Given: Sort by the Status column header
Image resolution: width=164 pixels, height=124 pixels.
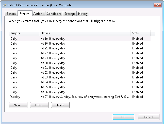Looking at the screenshot, I should pos(140,33).
